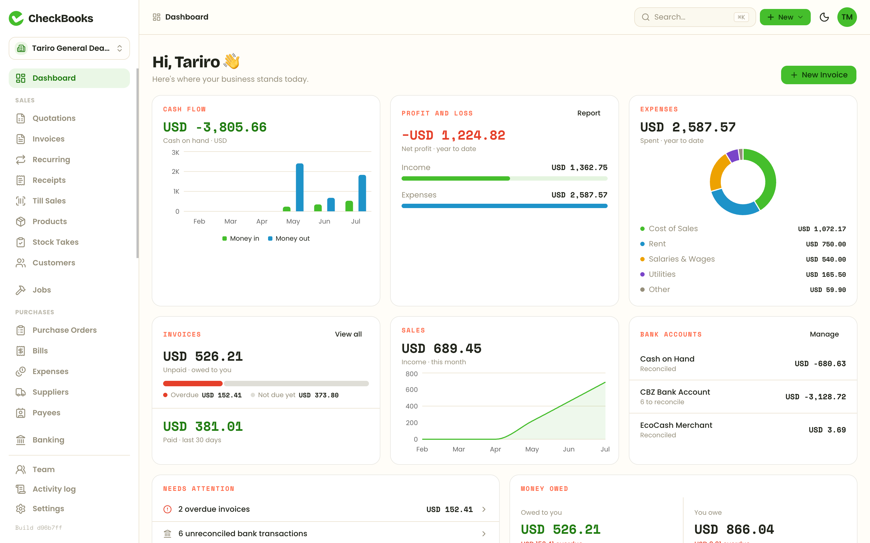Click the Quotations icon in sidebar
This screenshot has width=870, height=543.
point(20,118)
